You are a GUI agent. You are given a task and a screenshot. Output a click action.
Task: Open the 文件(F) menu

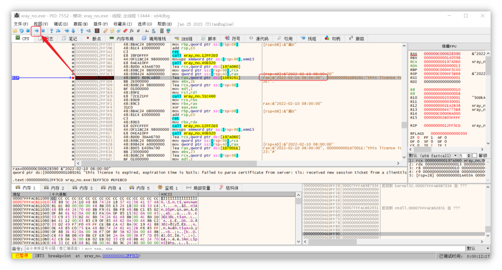point(21,24)
